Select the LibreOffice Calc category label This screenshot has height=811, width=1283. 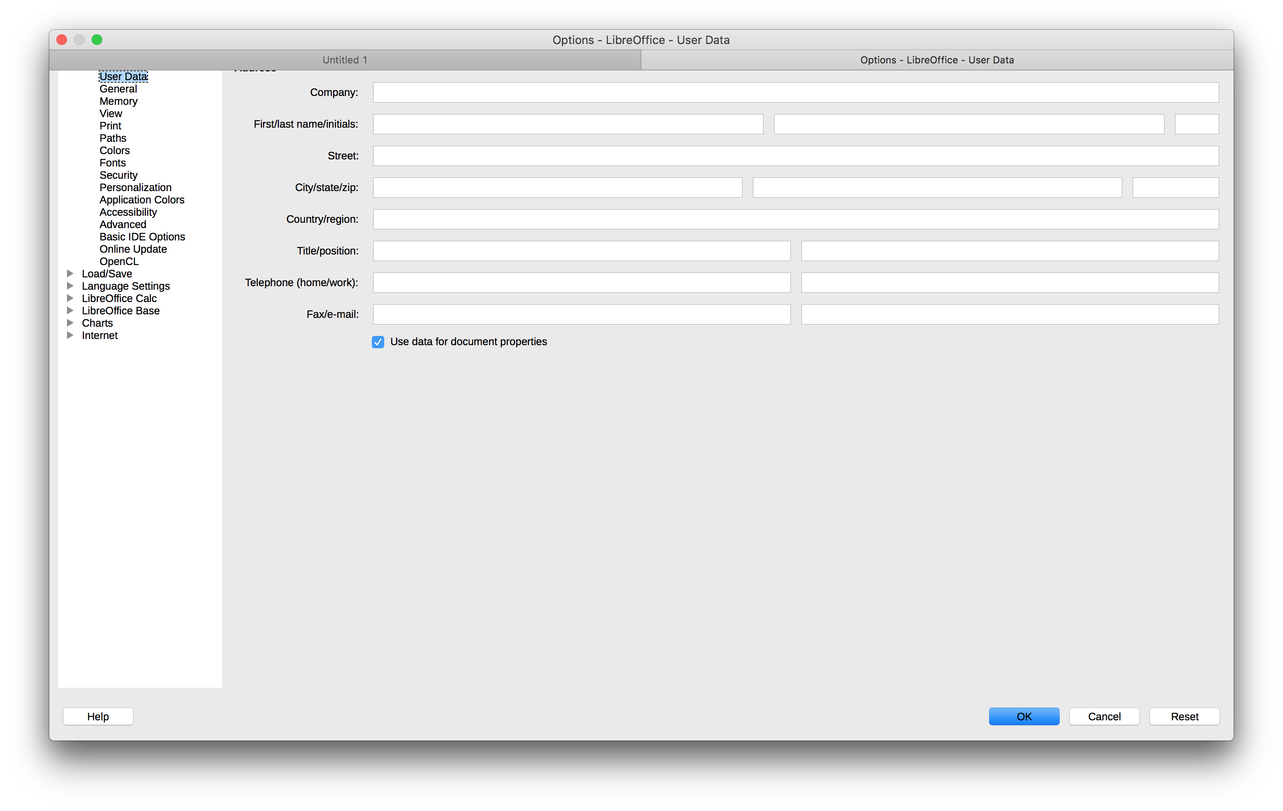point(119,298)
